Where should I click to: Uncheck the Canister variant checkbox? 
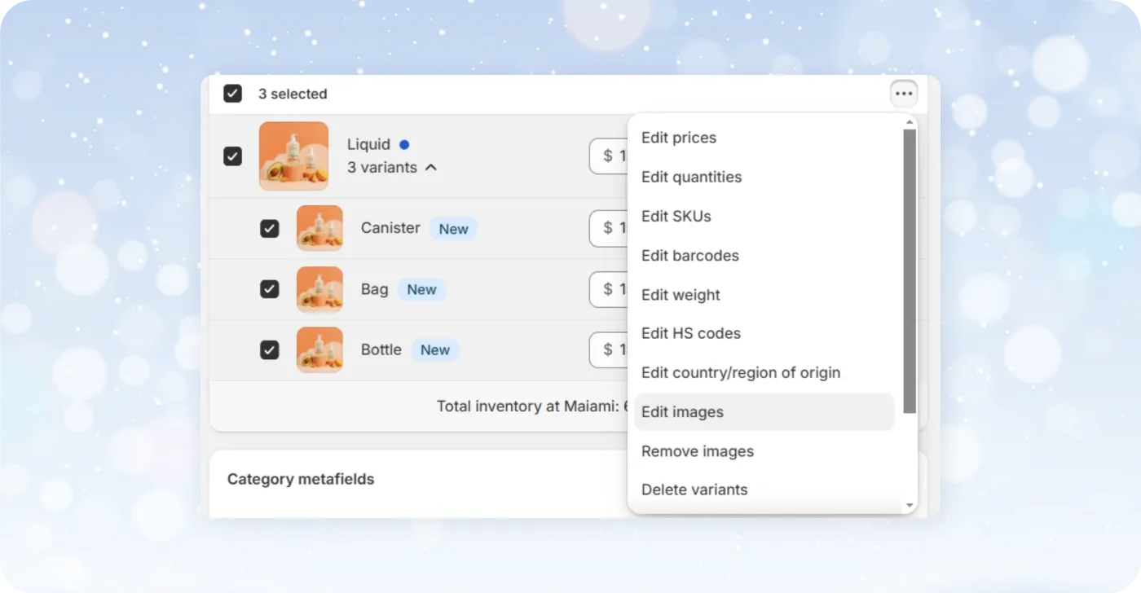(270, 228)
